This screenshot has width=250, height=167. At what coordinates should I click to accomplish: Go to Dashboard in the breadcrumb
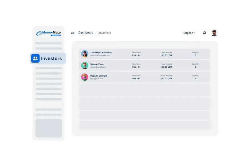(86, 33)
